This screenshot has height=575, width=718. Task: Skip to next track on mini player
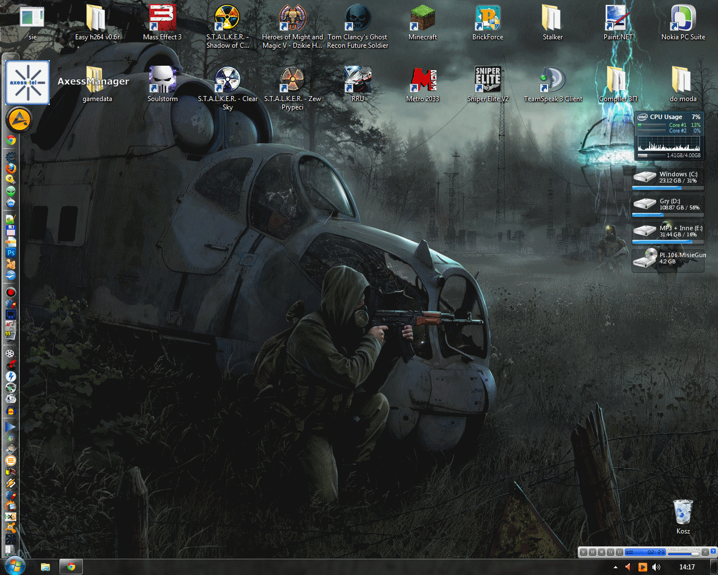coord(619,553)
